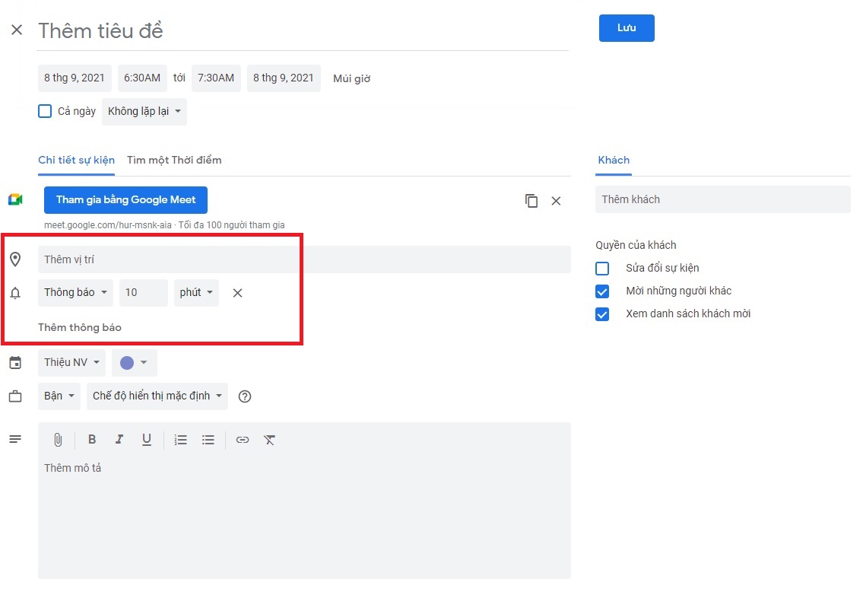863x611 pixels.
Task: Open the start date 8 thg 9, 2021
Action: pos(75,78)
